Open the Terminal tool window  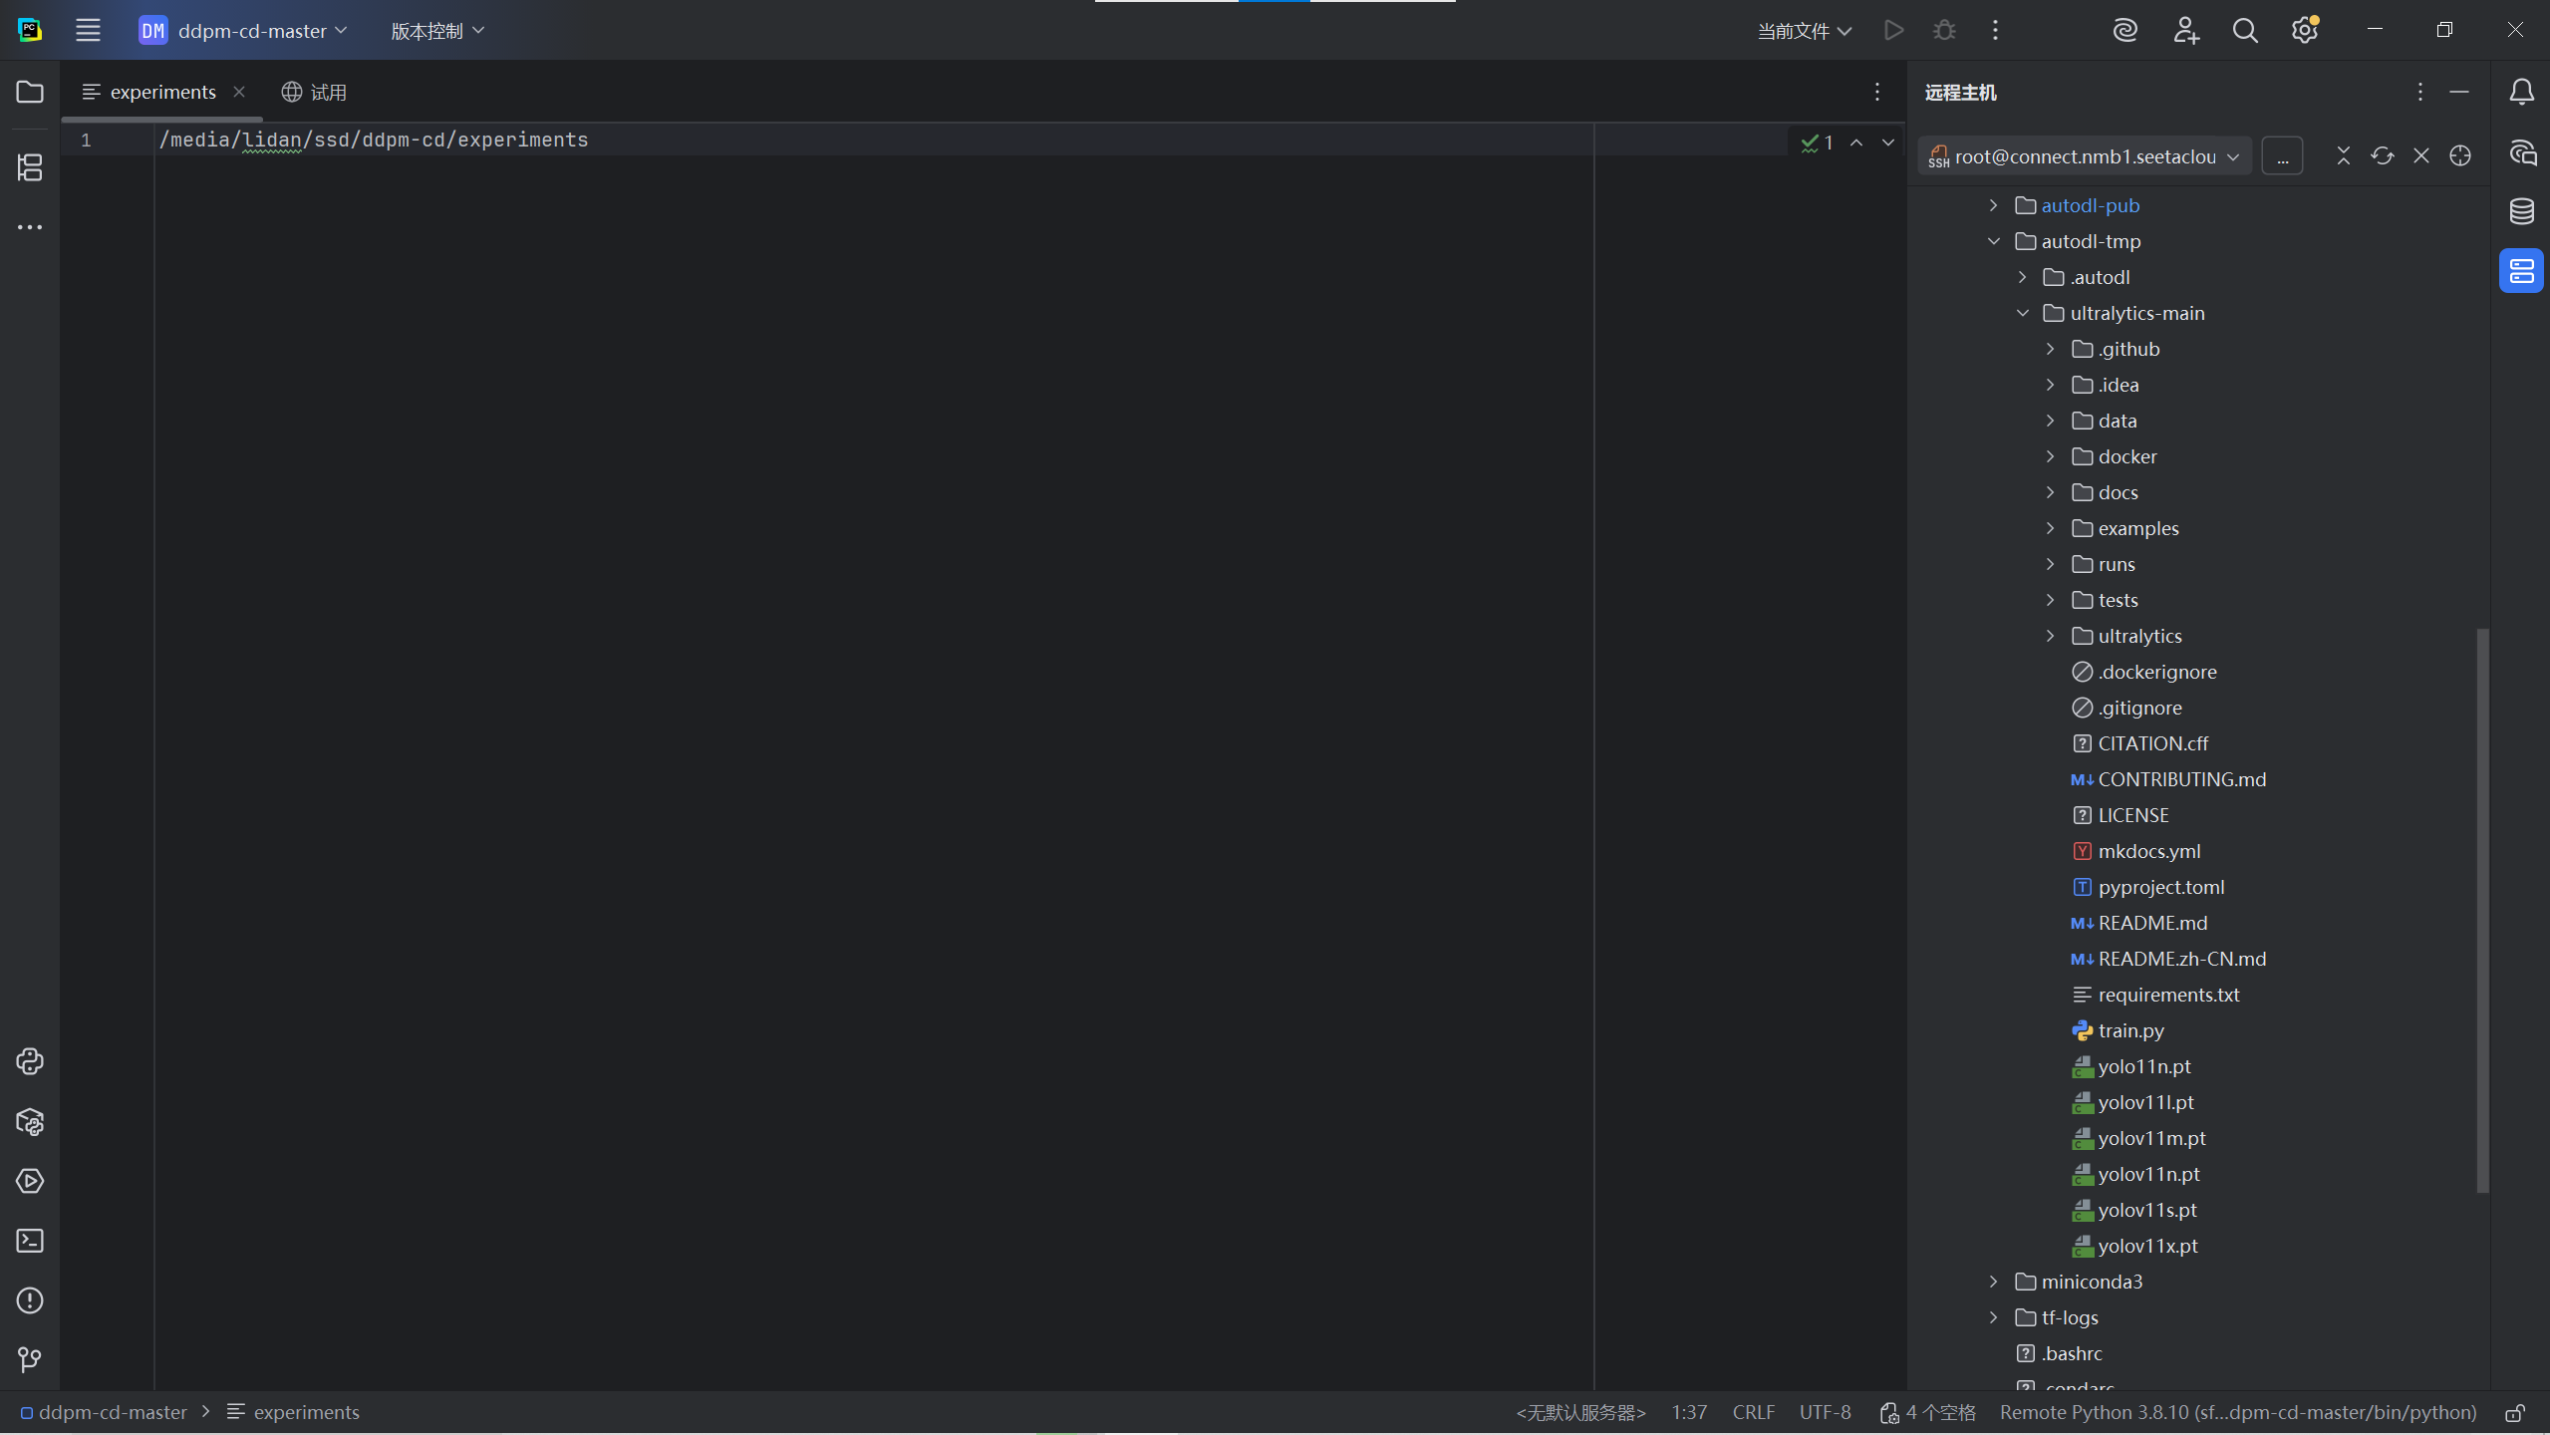click(30, 1241)
